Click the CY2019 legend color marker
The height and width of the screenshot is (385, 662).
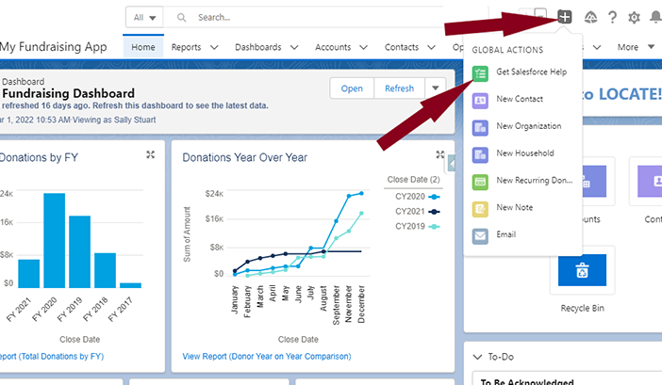[x=434, y=227]
